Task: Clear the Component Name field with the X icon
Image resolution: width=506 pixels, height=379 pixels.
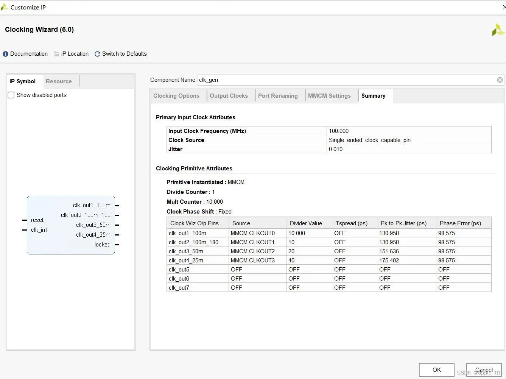Action: coord(500,80)
